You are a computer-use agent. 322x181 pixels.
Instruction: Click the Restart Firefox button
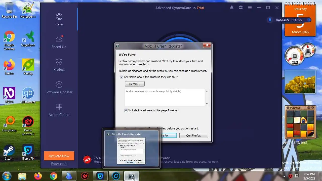click(168, 135)
